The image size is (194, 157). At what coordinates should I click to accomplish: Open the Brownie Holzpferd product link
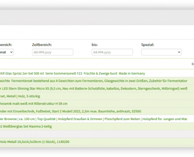click(x=94, y=119)
